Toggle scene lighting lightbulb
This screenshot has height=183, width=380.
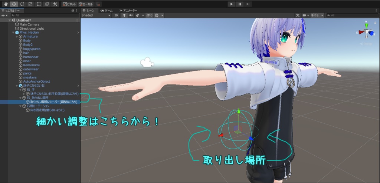pos(125,15)
